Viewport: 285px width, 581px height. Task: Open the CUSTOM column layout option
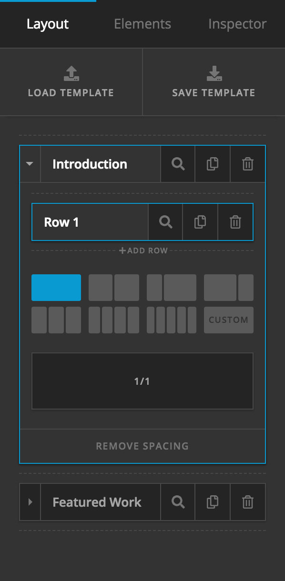coord(229,320)
